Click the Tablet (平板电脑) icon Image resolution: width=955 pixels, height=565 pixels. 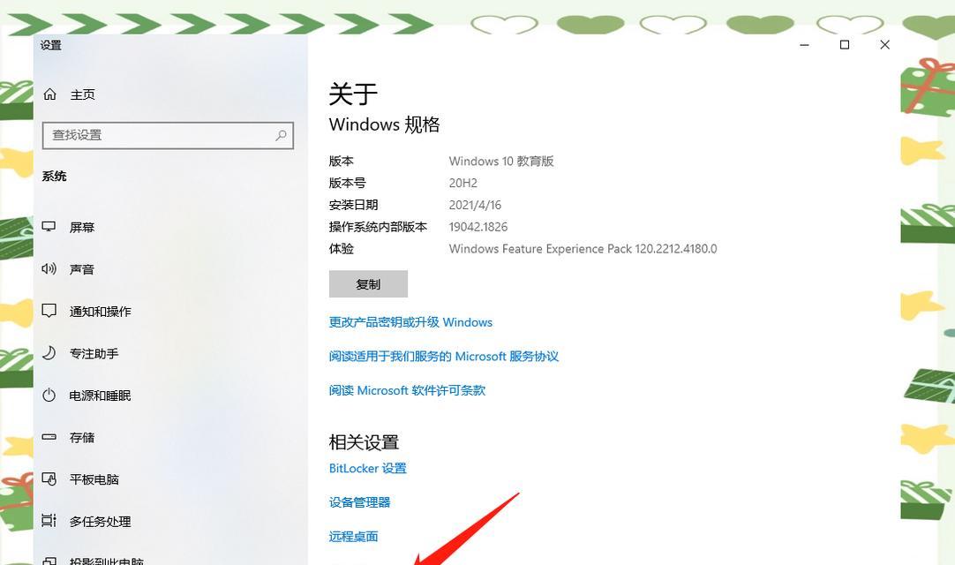(x=49, y=479)
